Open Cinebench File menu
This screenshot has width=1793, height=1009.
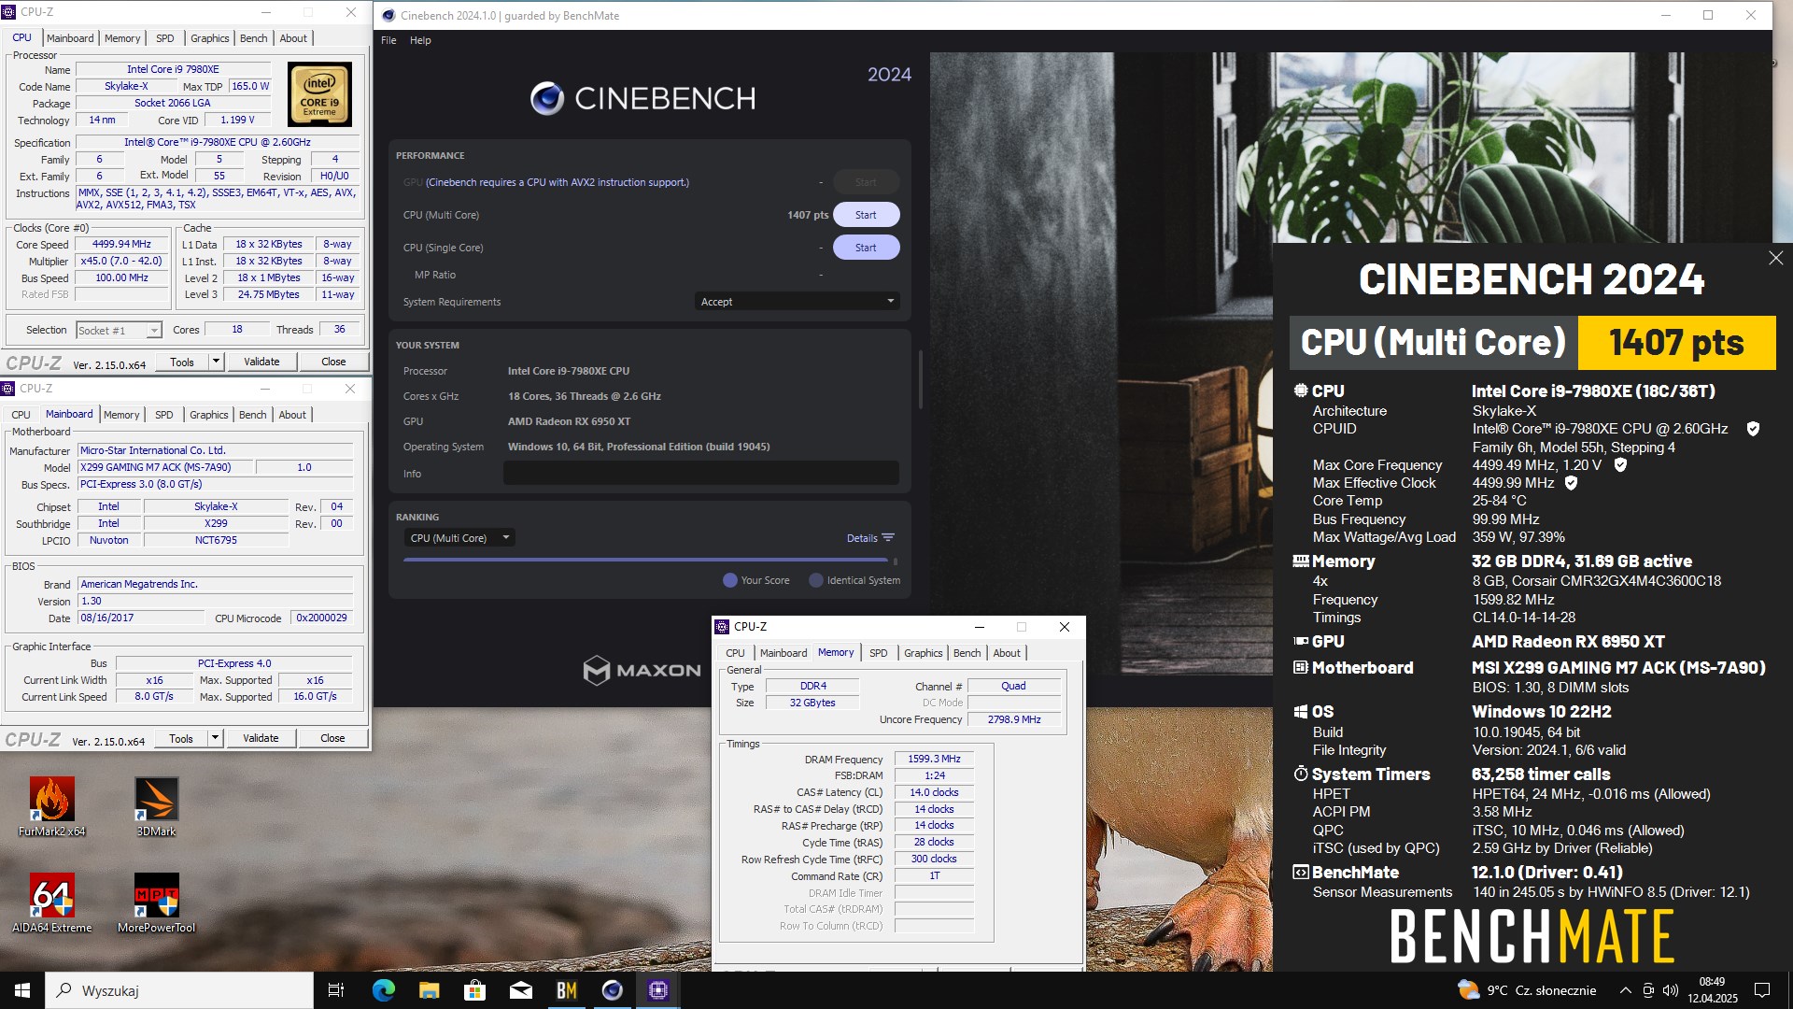(388, 40)
